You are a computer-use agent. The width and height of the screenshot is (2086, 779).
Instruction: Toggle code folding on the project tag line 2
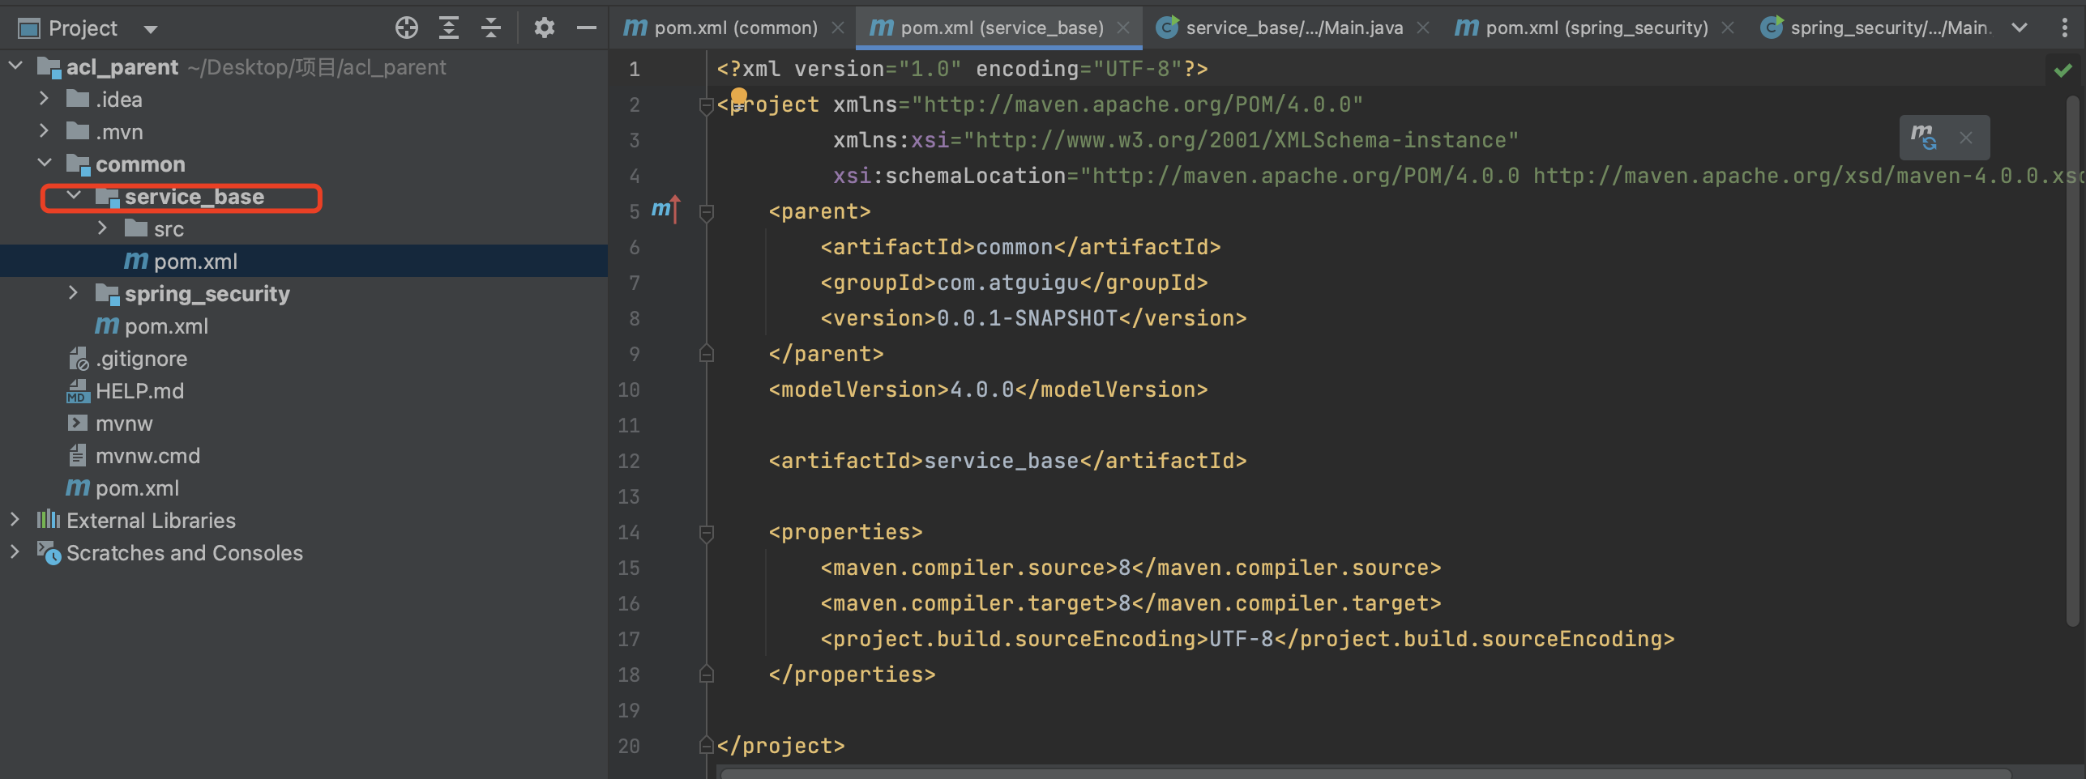point(706,105)
